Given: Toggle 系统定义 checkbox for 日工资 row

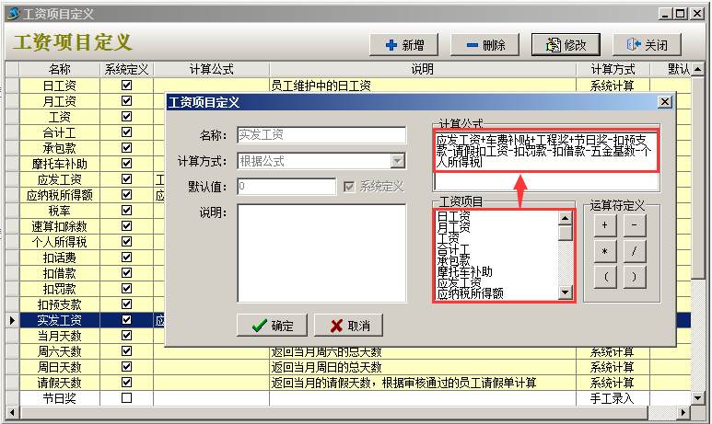Looking at the screenshot, I should pos(127,86).
